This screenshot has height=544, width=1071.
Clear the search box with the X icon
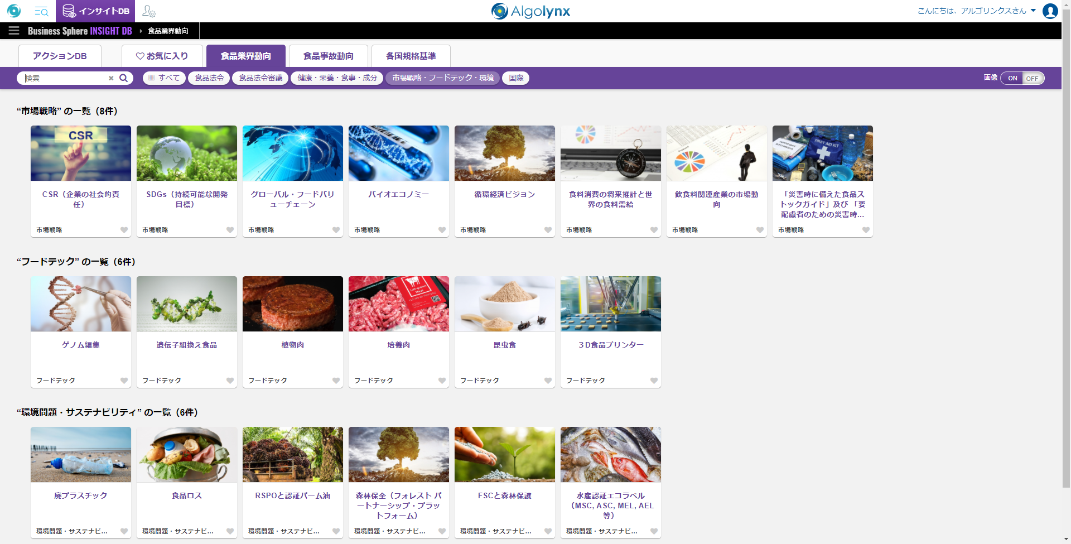tap(111, 78)
